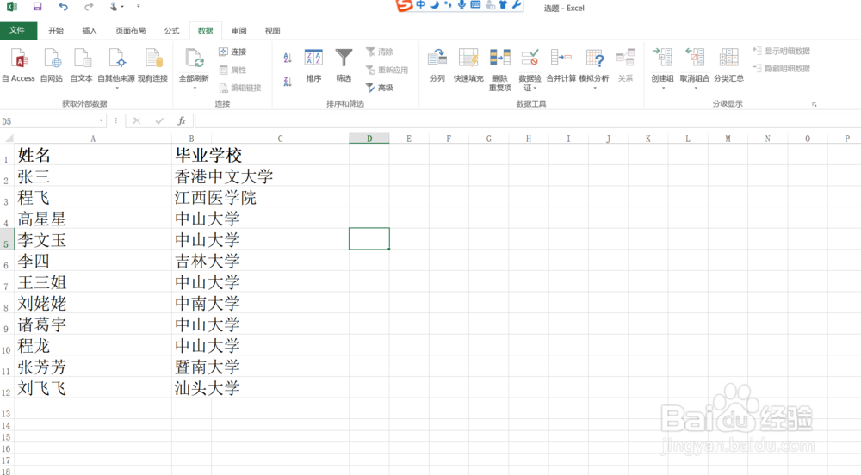This screenshot has height=475, width=861.
Task: Click Clear filter (清除)
Action: coord(380,52)
